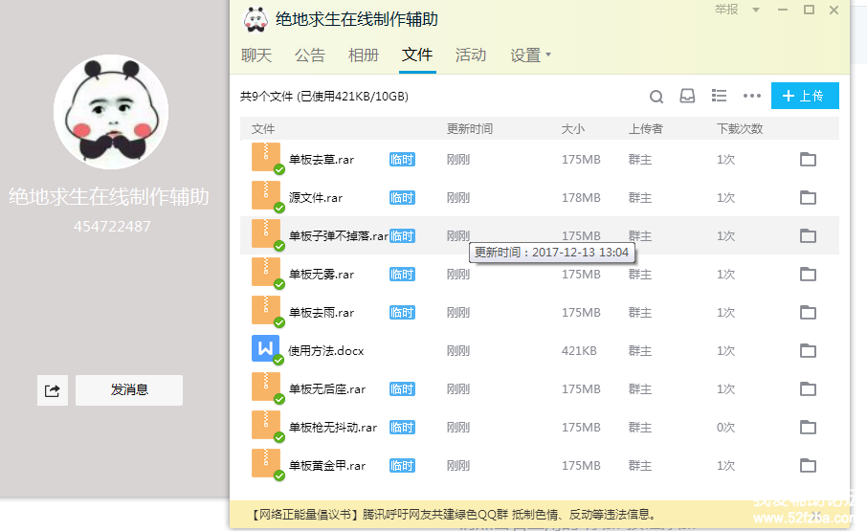867x531 pixels.
Task: Open folder for 单板枪无抖动.rar
Action: (x=808, y=427)
